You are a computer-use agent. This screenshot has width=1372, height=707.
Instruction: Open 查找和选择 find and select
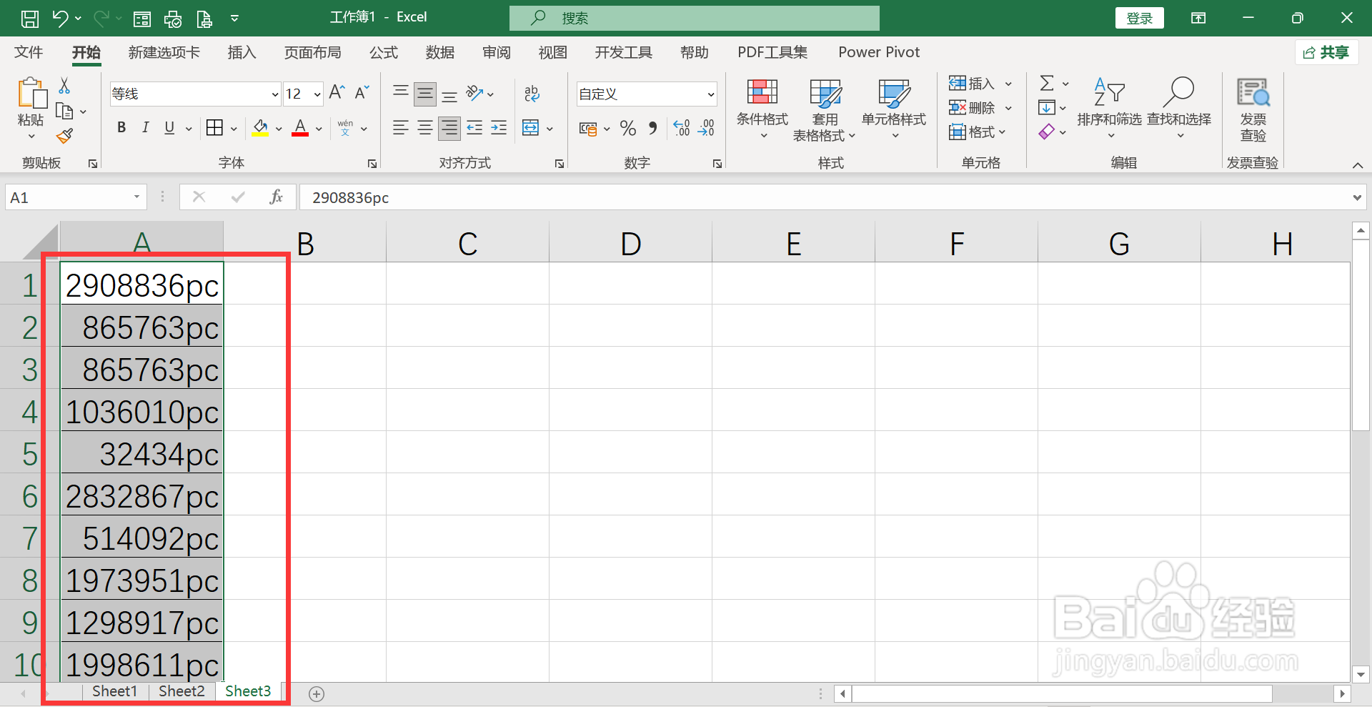1179,109
